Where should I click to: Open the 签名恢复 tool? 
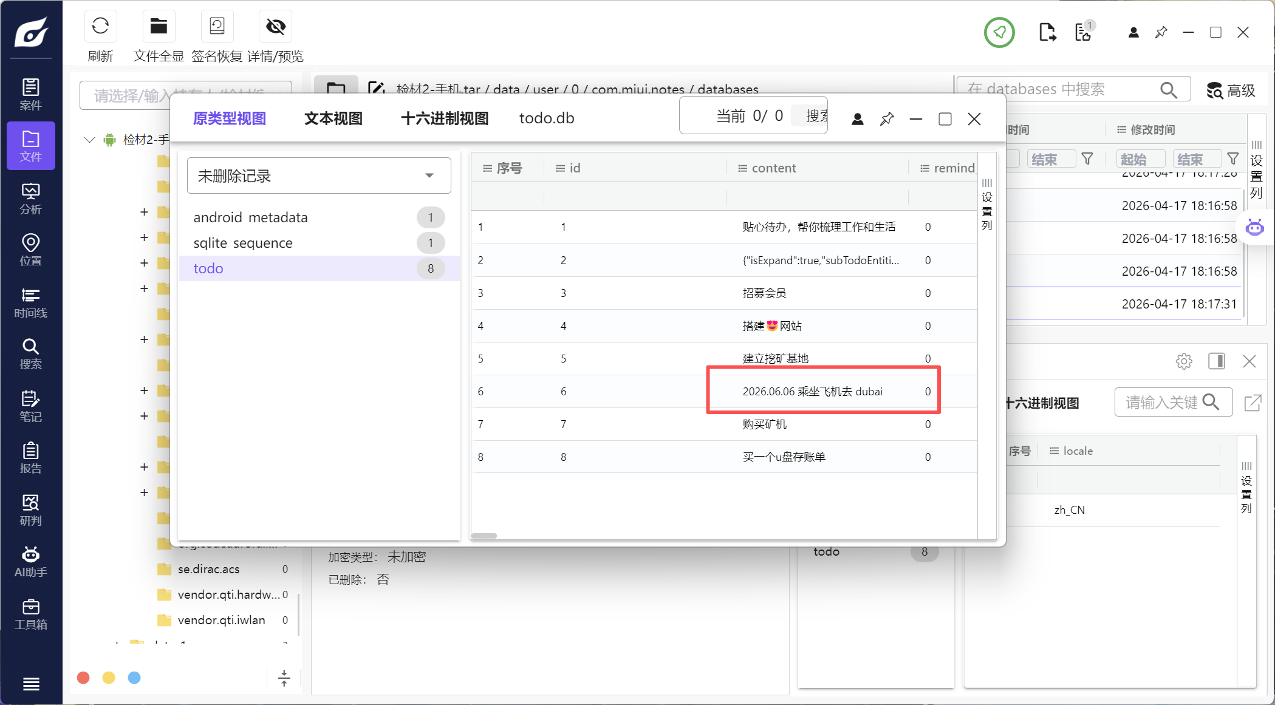pos(217,27)
